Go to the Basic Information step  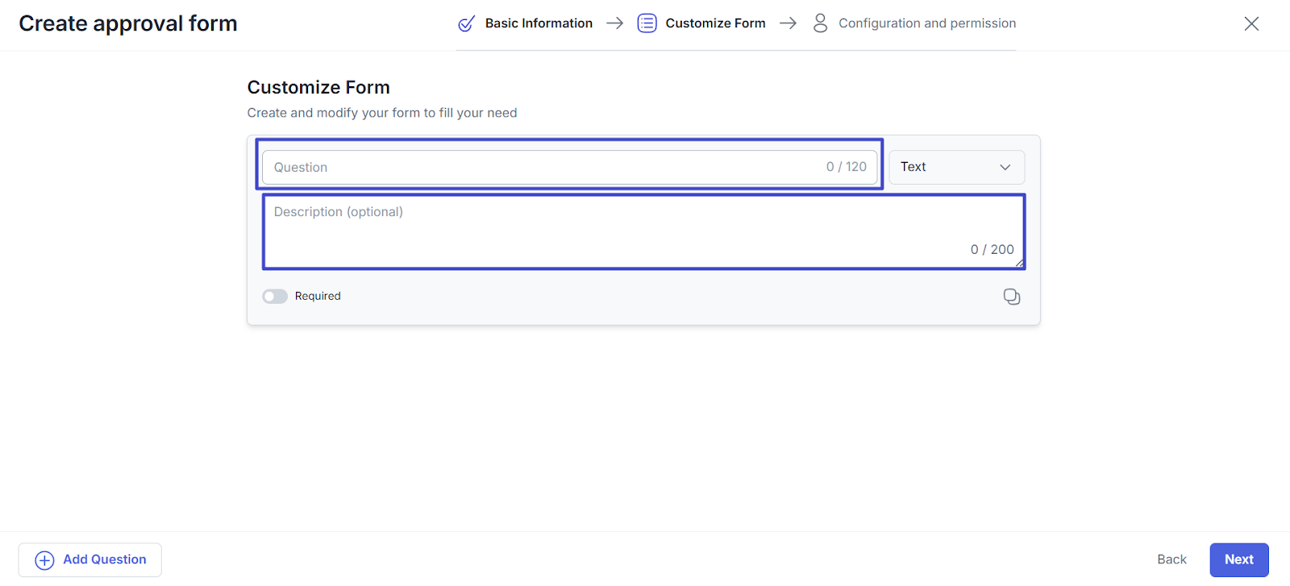point(539,23)
